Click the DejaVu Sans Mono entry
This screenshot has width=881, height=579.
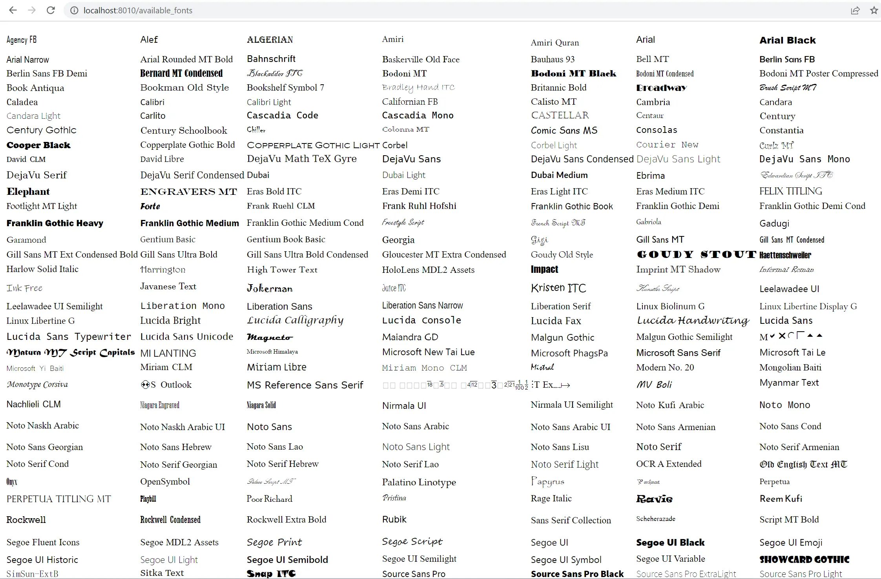pos(804,159)
